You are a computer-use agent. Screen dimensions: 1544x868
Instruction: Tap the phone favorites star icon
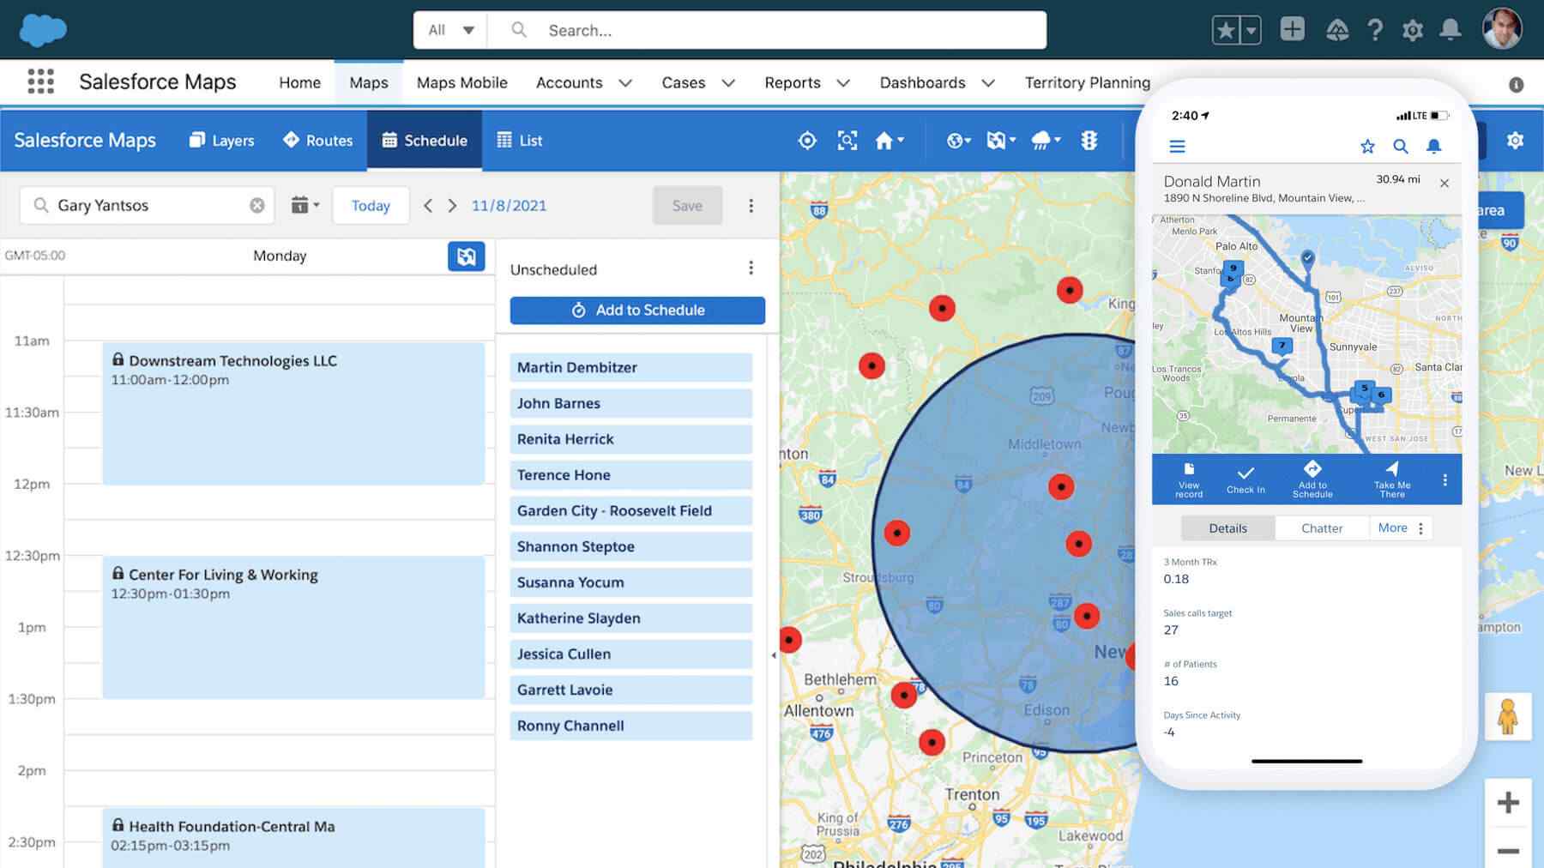tap(1367, 147)
